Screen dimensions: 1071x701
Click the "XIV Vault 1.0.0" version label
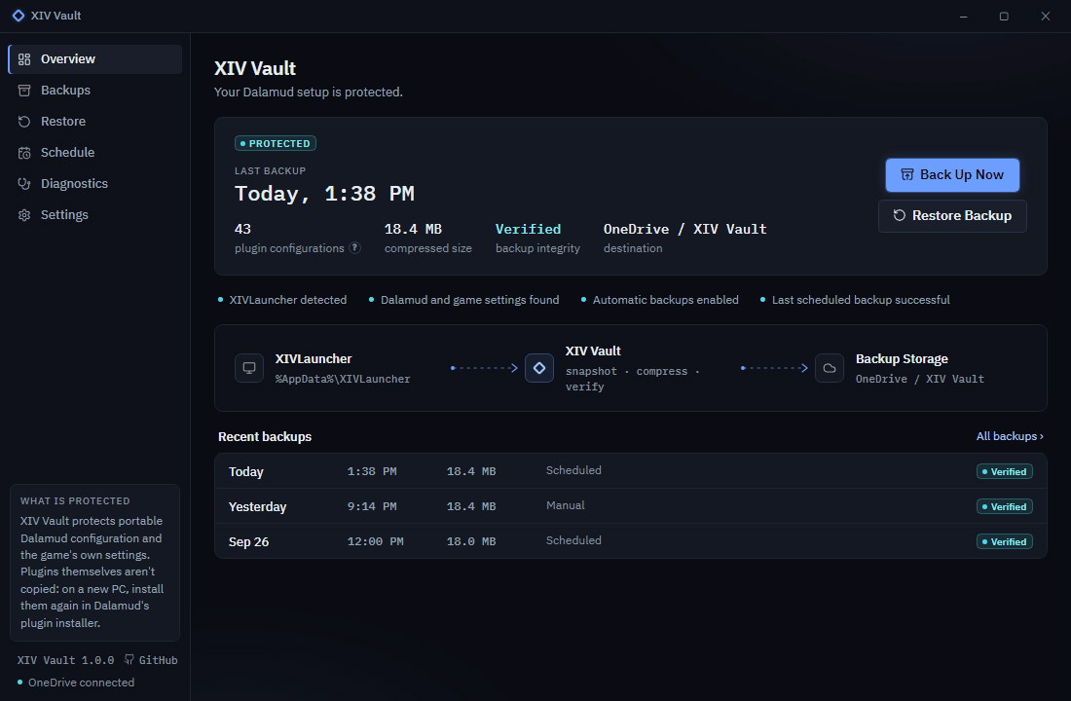(x=65, y=660)
